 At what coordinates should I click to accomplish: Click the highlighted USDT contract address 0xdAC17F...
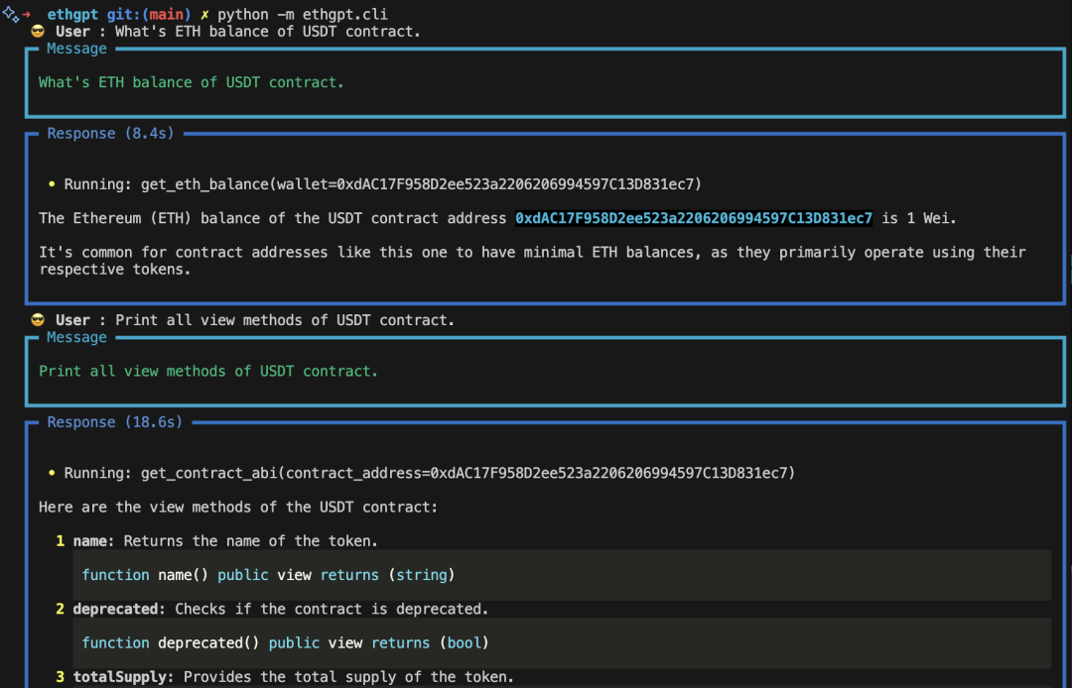[x=693, y=218]
